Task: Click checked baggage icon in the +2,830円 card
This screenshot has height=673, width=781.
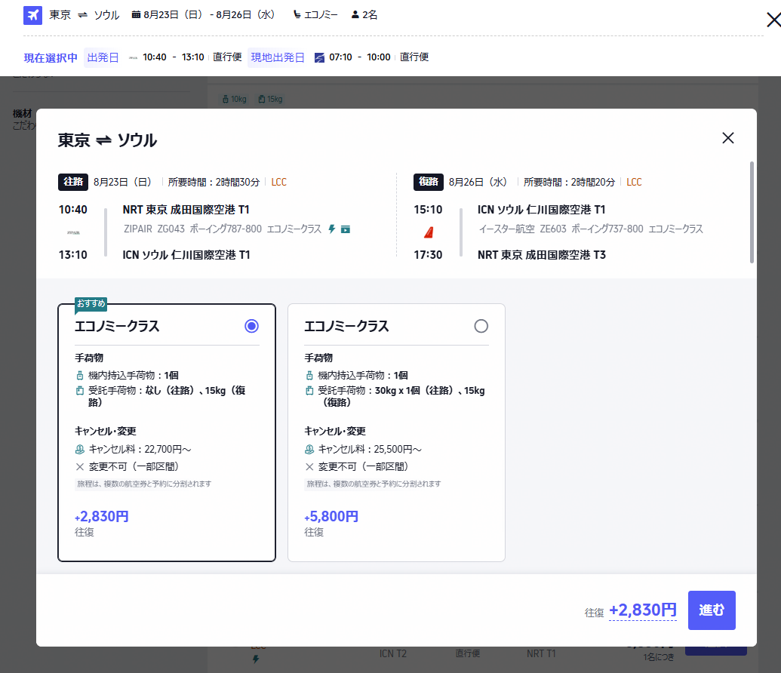Action: (80, 391)
